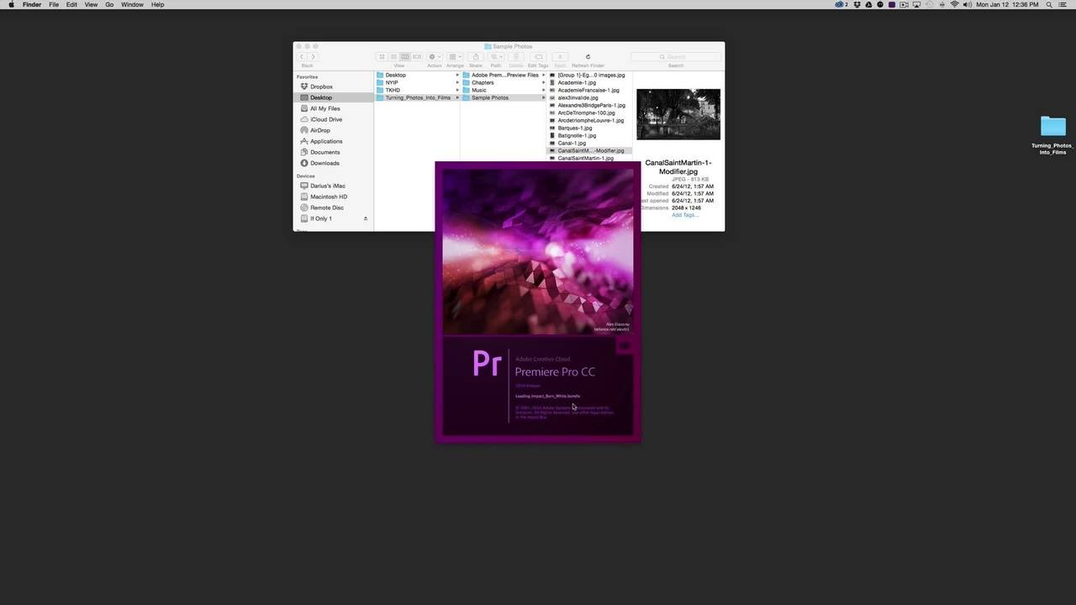Viewport: 1076px width, 605px height.
Task: Open Spotlight search in menu bar
Action: click(1049, 4)
